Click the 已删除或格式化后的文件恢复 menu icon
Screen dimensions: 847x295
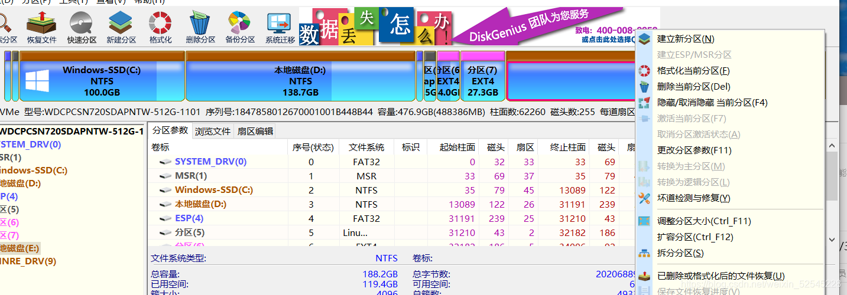645,276
